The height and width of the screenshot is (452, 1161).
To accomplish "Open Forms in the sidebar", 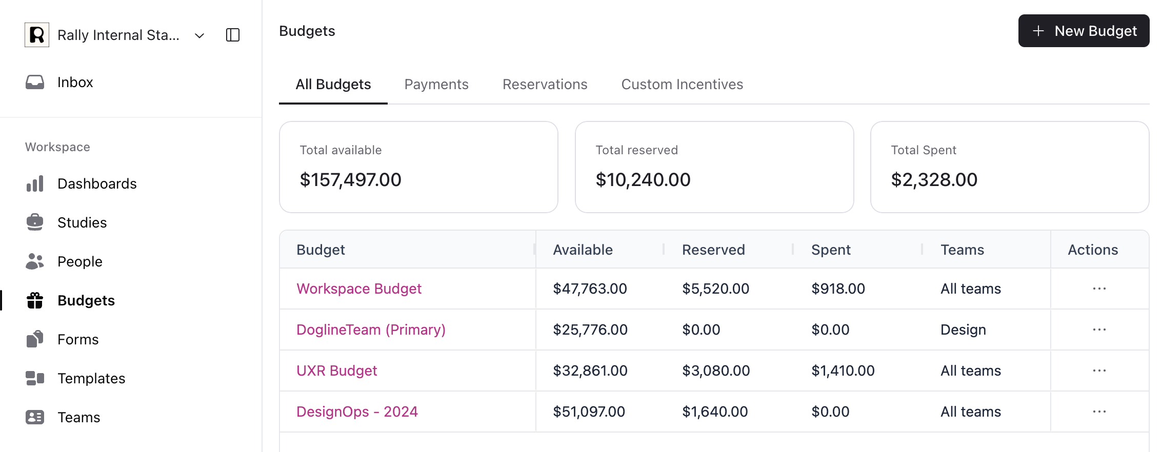I will coord(77,339).
